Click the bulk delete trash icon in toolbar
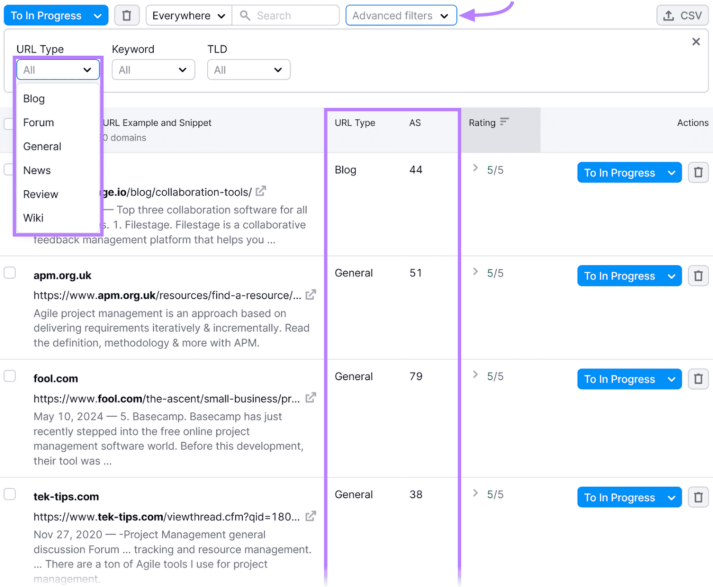Viewport: 713px width, 587px height. [x=127, y=16]
